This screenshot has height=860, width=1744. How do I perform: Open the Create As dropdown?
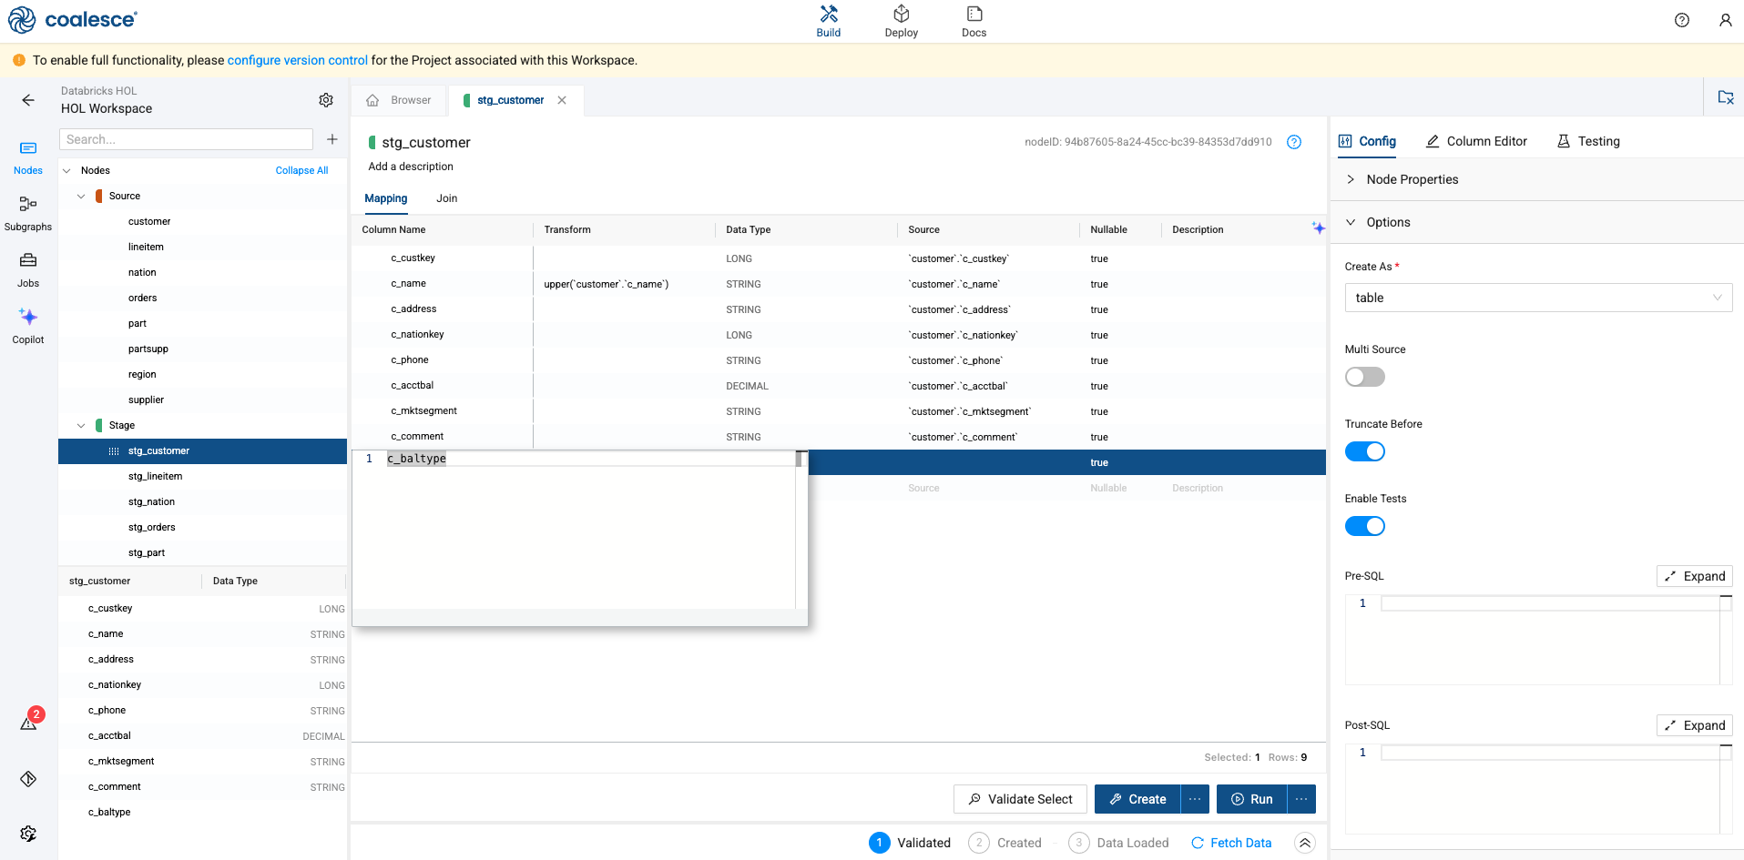click(x=1538, y=298)
